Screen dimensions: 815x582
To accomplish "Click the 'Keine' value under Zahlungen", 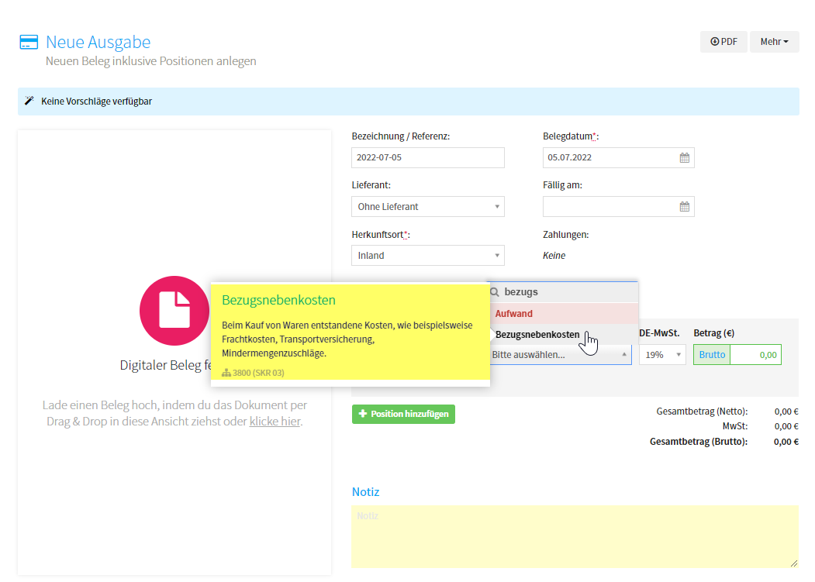I will tap(554, 255).
